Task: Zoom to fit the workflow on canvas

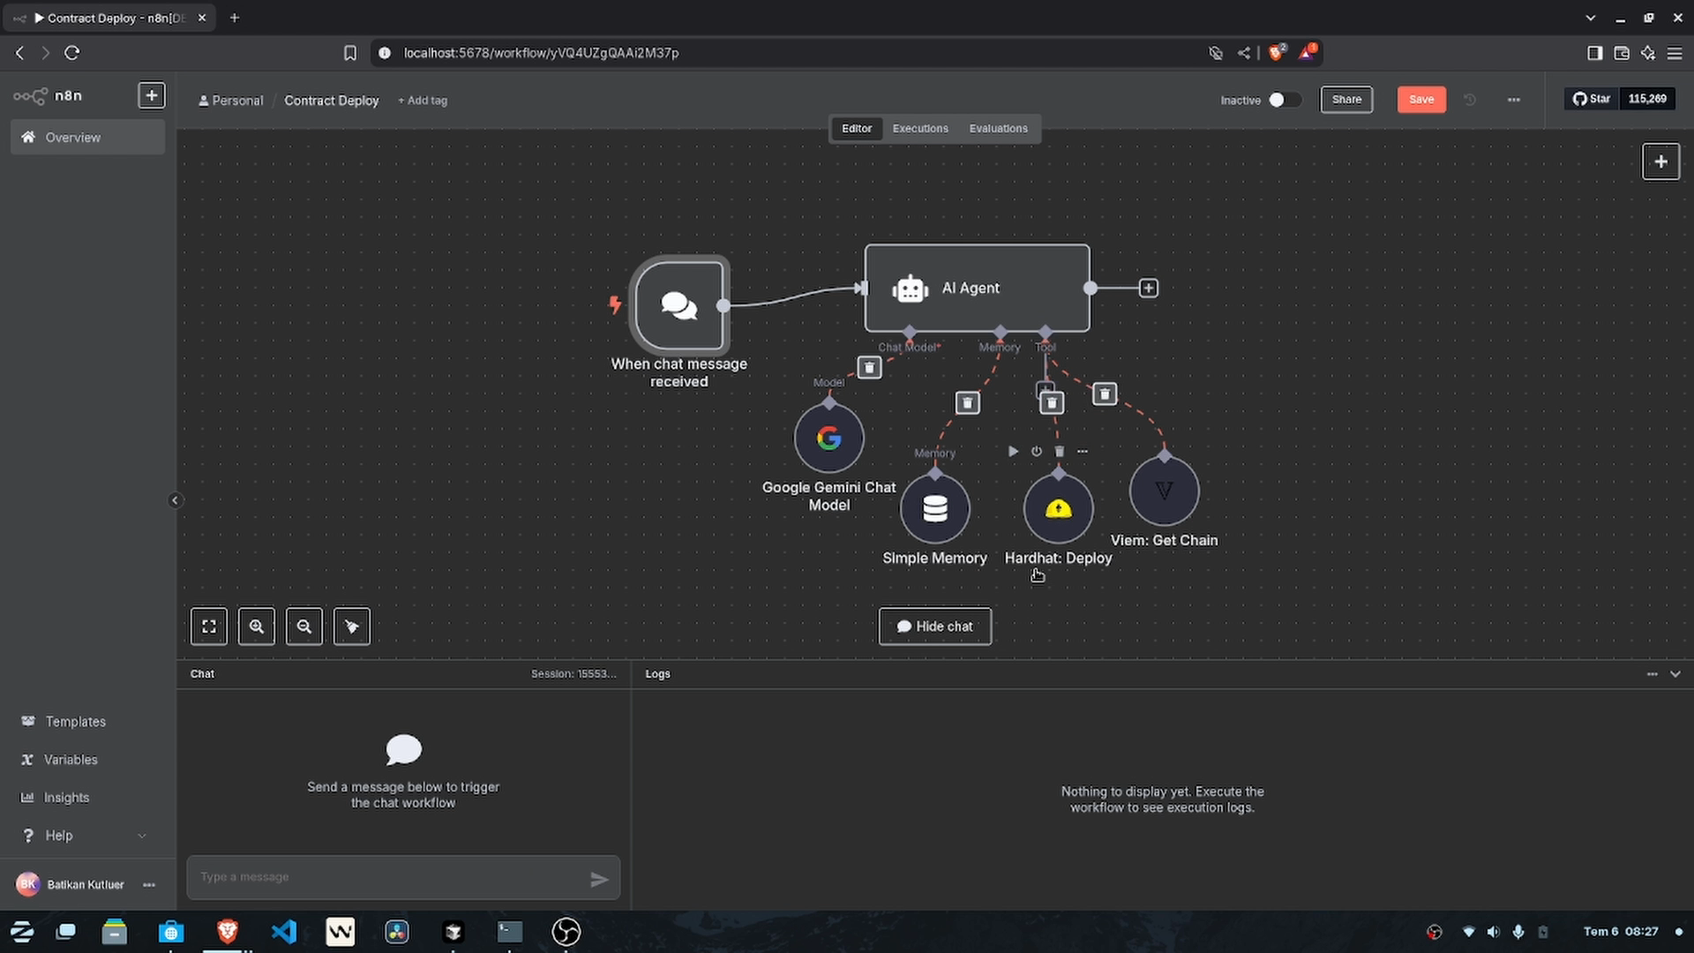Action: pyautogui.click(x=209, y=626)
